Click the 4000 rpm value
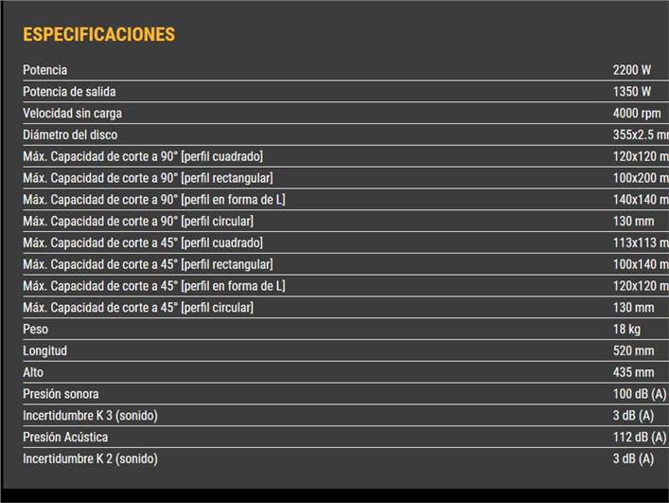Screen dimensions: 669x503 (x=636, y=114)
